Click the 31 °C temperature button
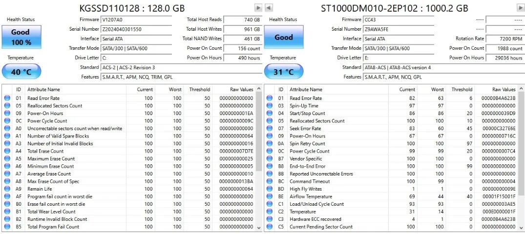The width and height of the screenshot is (525, 234). tap(284, 72)
